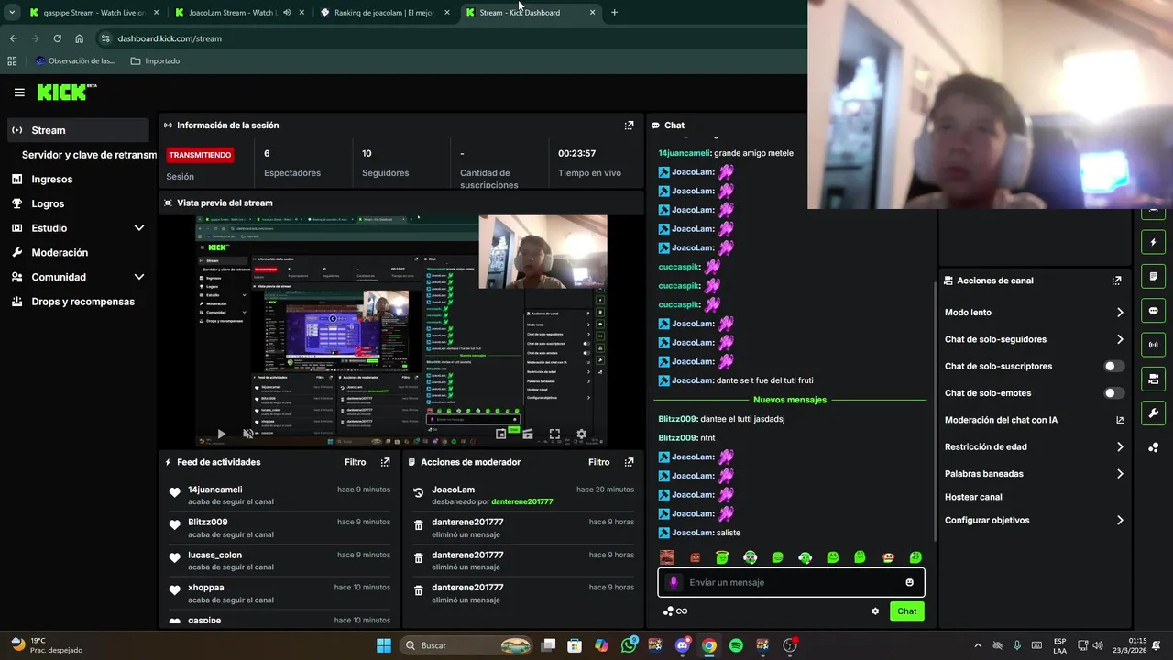The width and height of the screenshot is (1173, 660).
Task: Click the three-dots icon at sidebar bottom
Action: pyautogui.click(x=1153, y=447)
